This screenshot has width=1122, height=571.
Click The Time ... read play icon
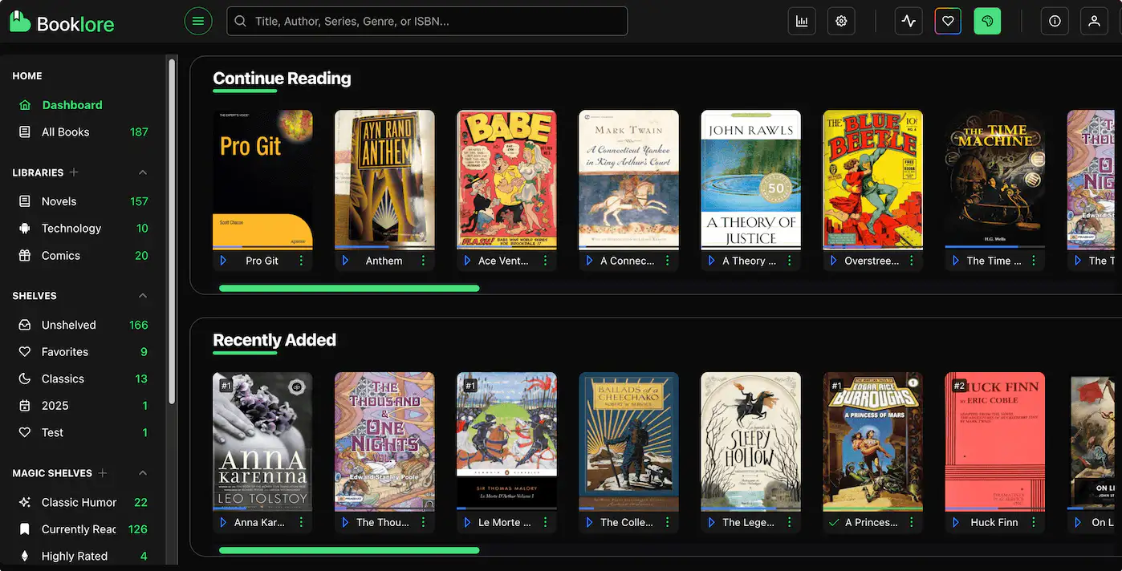pos(955,261)
